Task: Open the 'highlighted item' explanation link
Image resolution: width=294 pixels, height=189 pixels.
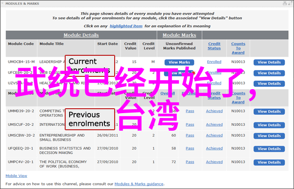Action: [x=126, y=26]
